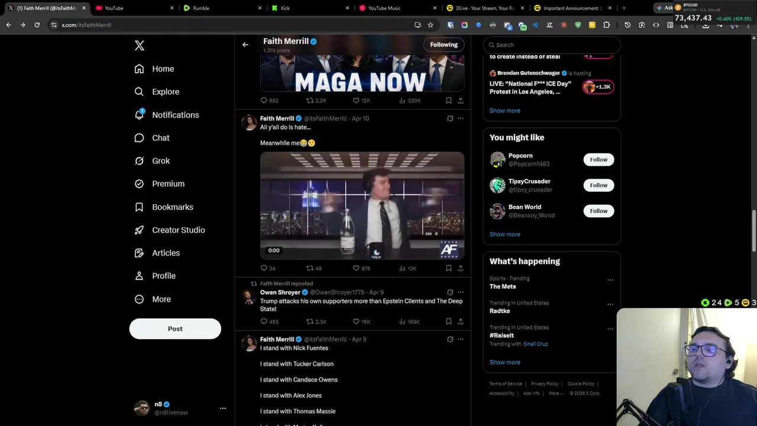This screenshot has height=426, width=757.
Task: Open more options on Owen Shroyer's post
Action: pos(461,292)
